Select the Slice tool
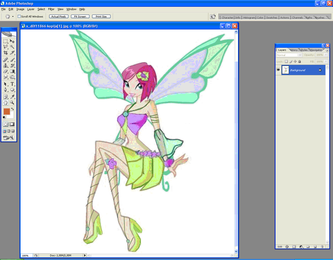 pyautogui.click(x=12, y=53)
